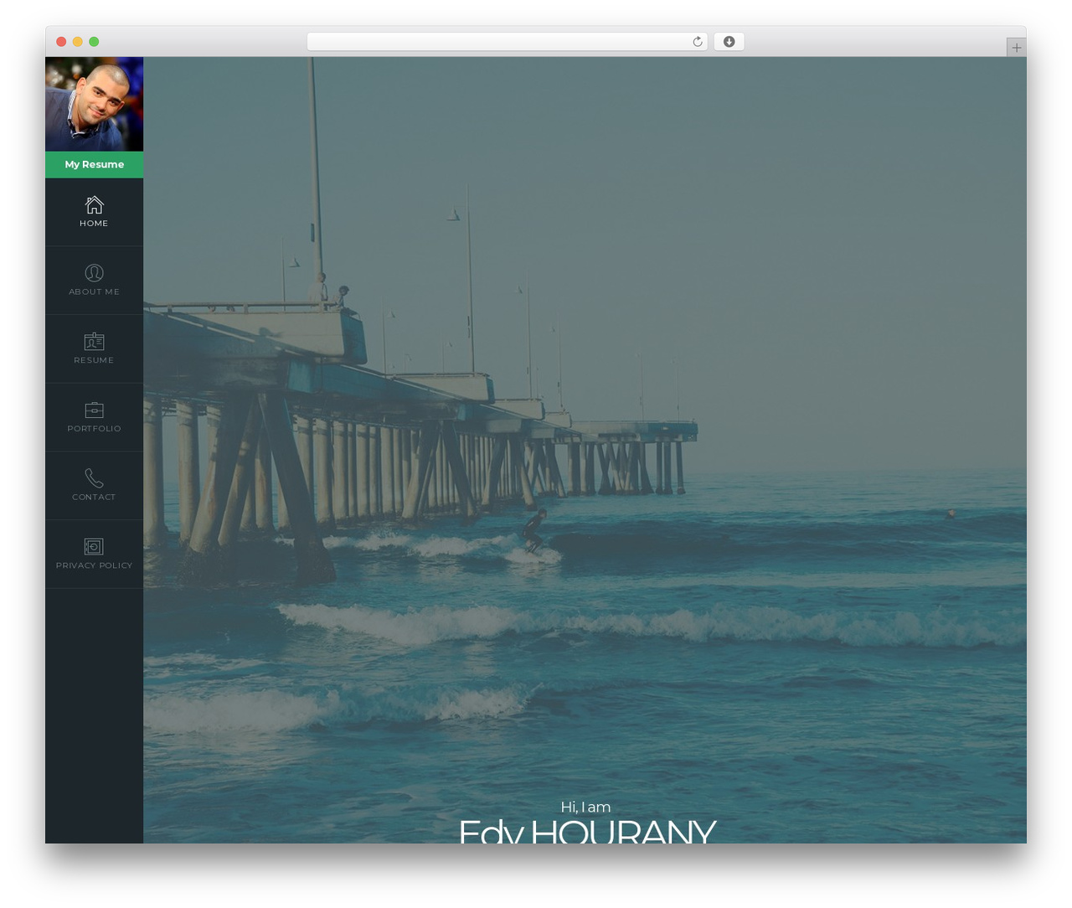Maximize the window with the green button

[94, 42]
